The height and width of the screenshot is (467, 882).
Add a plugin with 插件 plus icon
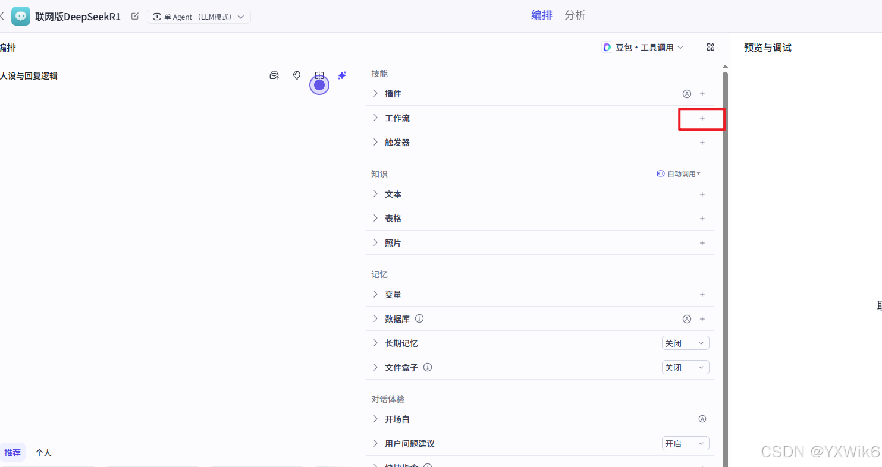(702, 94)
